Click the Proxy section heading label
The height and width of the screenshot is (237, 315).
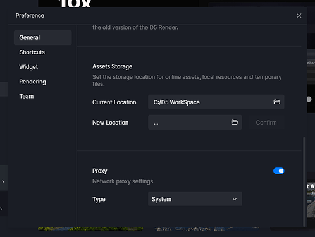click(x=100, y=171)
